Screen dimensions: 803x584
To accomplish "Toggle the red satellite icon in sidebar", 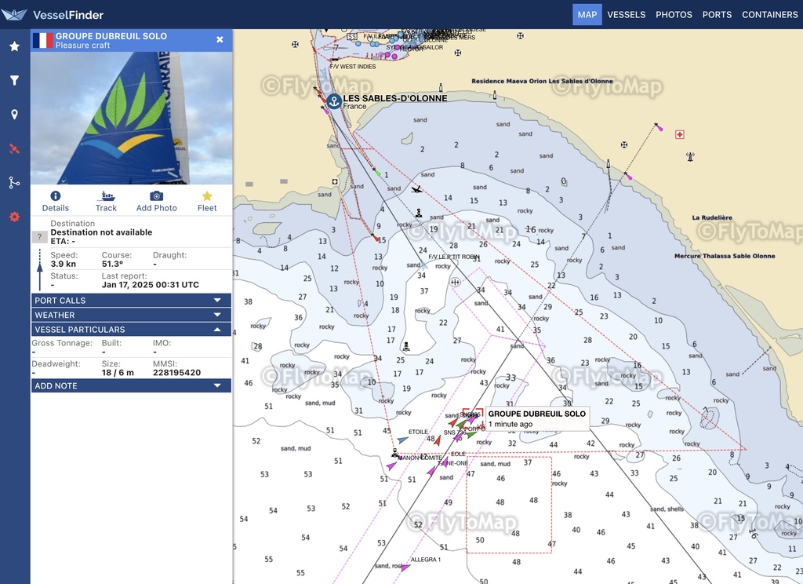I will 14,148.
